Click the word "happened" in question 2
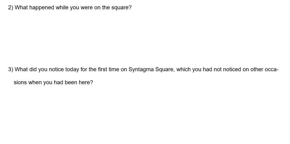The width and height of the screenshot is (290, 144). point(42,8)
